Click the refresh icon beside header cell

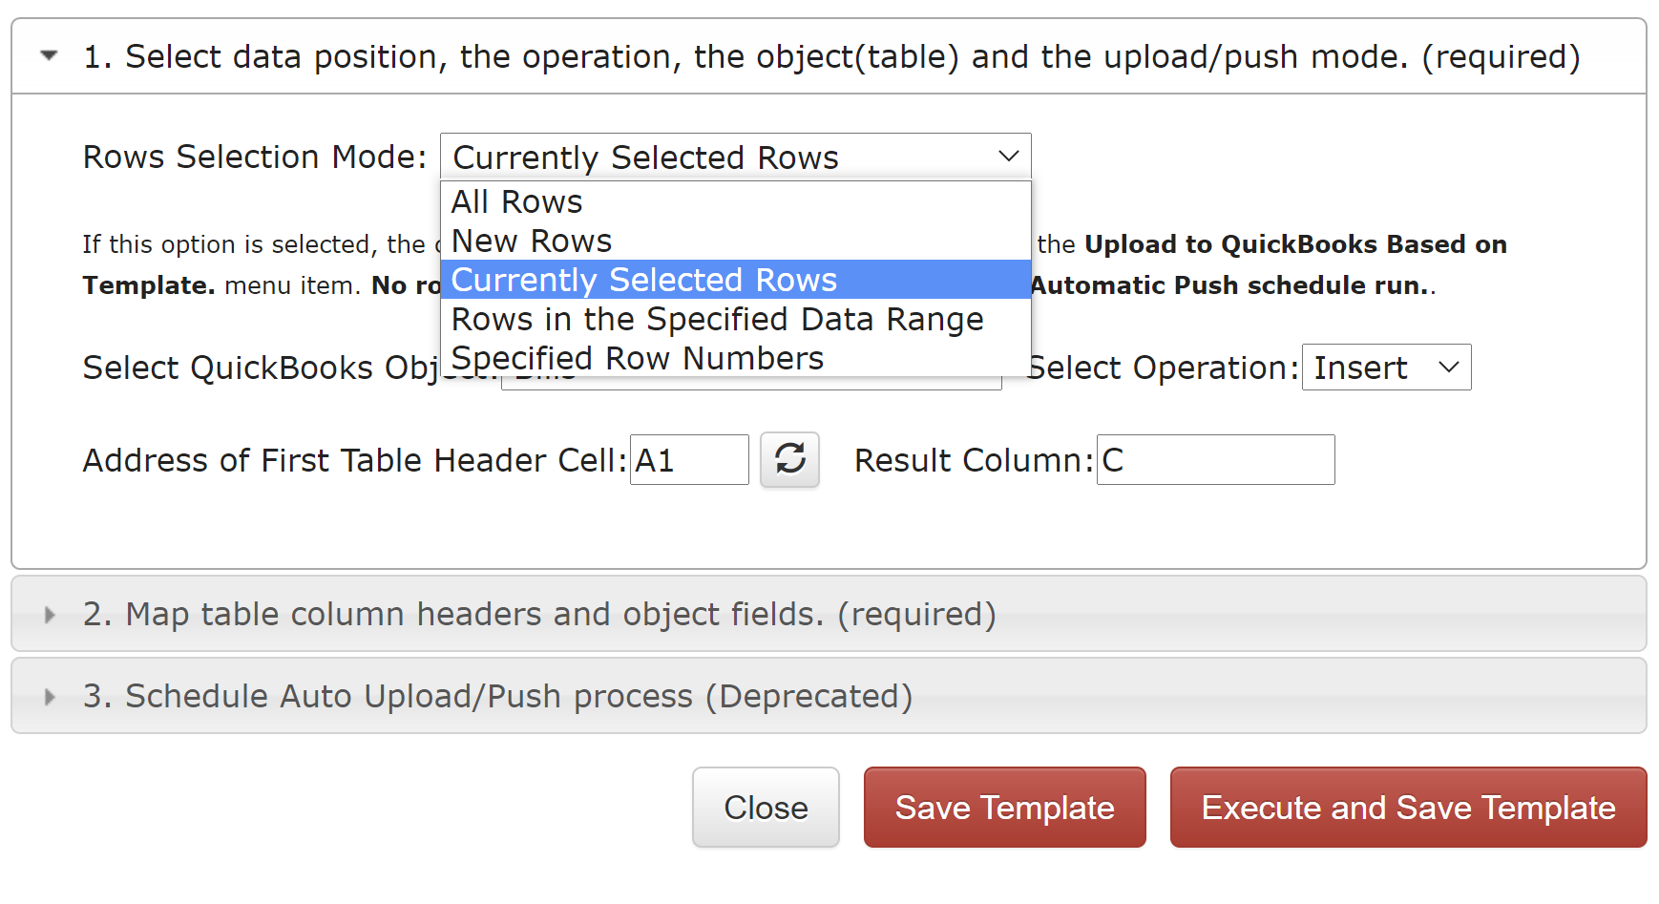(x=789, y=459)
